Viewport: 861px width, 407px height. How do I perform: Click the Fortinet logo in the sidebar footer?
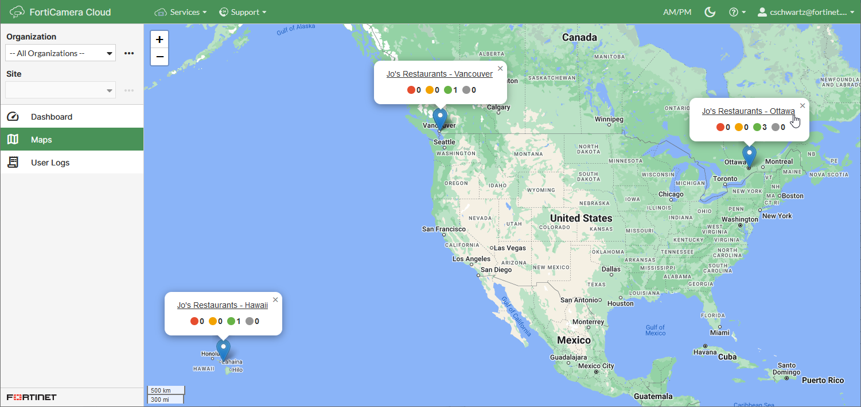(x=32, y=397)
